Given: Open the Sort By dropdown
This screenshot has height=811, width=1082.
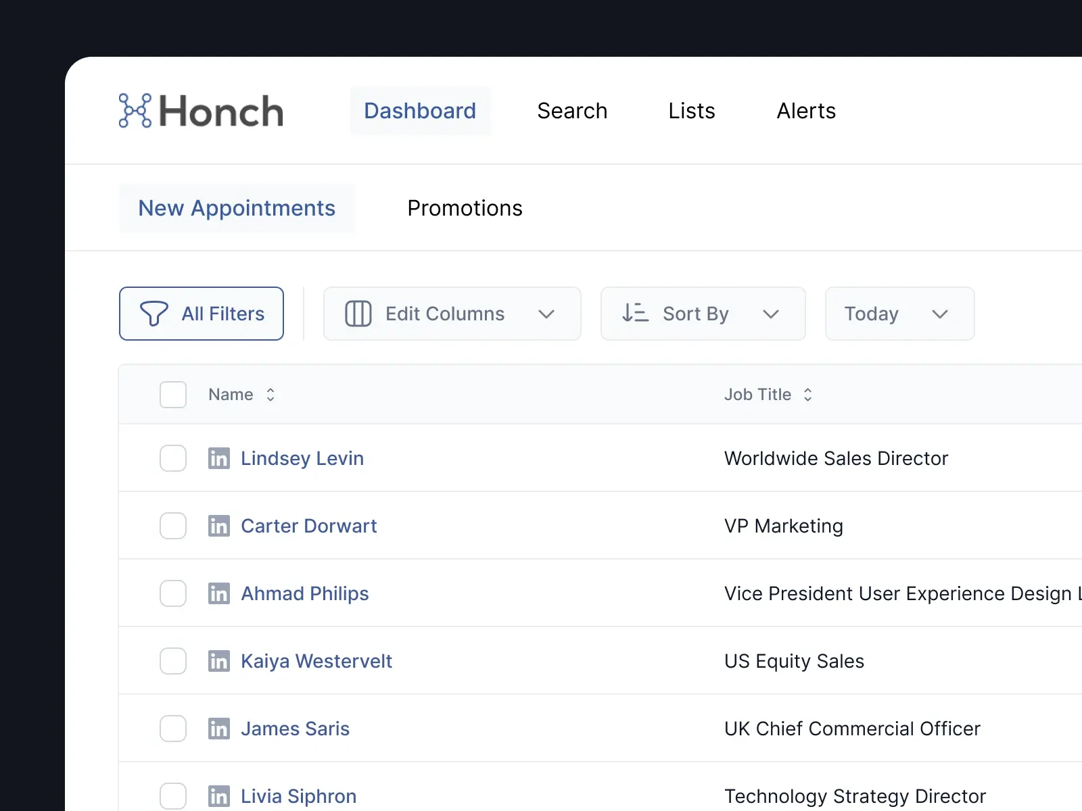Looking at the screenshot, I should coord(703,314).
